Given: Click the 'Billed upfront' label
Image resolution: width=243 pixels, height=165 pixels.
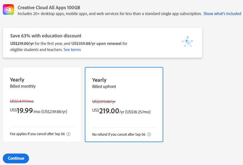Looking at the screenshot, I should click(104, 87).
